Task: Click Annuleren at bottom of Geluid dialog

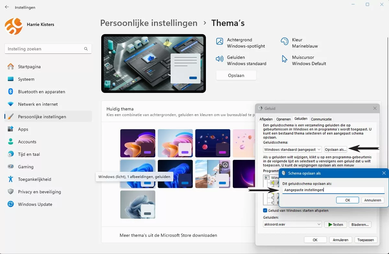Action: (340, 240)
